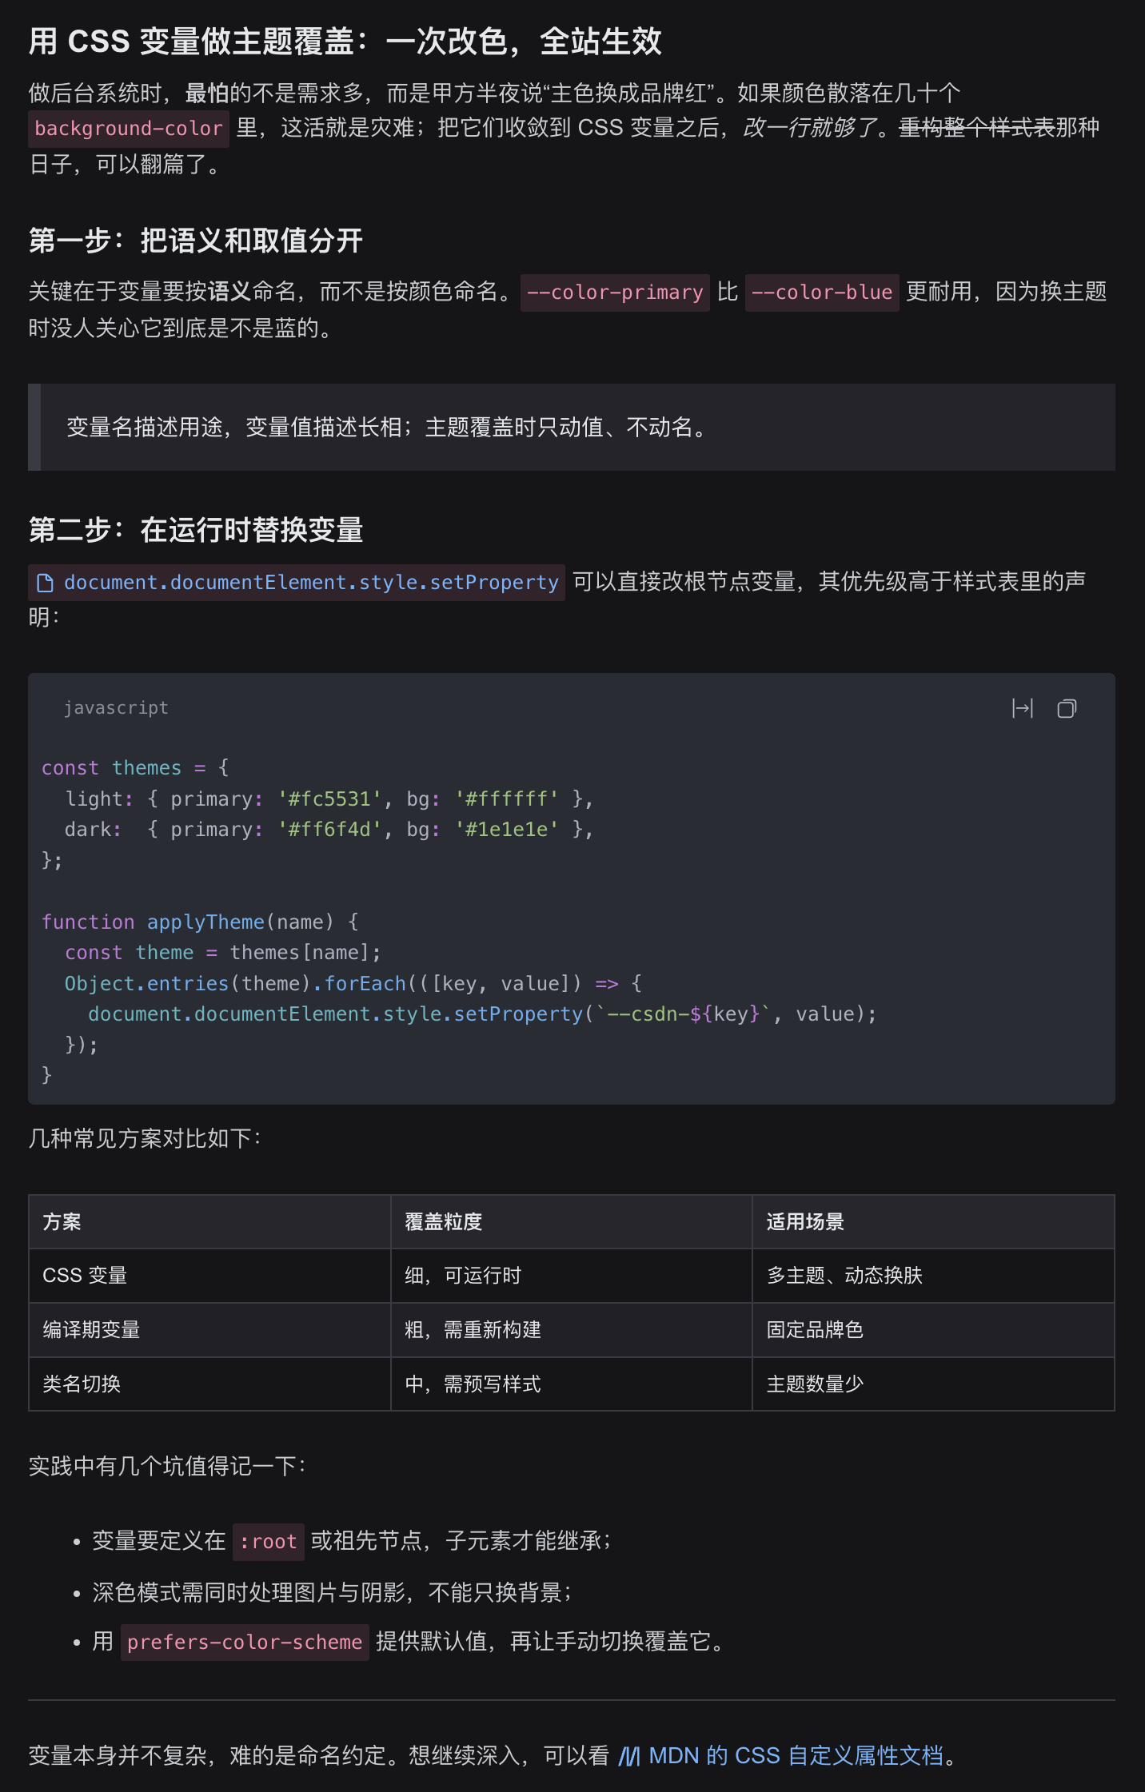The height and width of the screenshot is (1792, 1145).
Task: Click the MDN logo icon
Action: pos(629,1756)
